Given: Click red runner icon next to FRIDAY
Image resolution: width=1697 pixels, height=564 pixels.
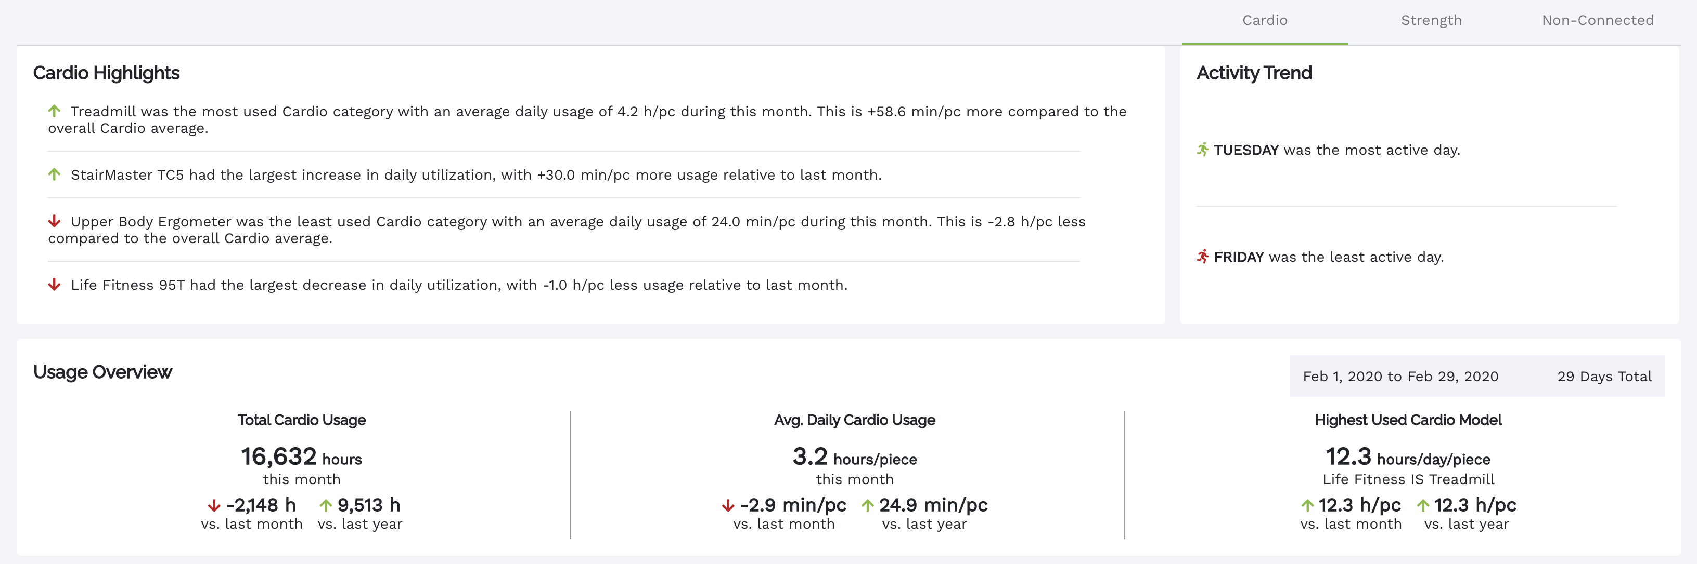Looking at the screenshot, I should point(1203,257).
